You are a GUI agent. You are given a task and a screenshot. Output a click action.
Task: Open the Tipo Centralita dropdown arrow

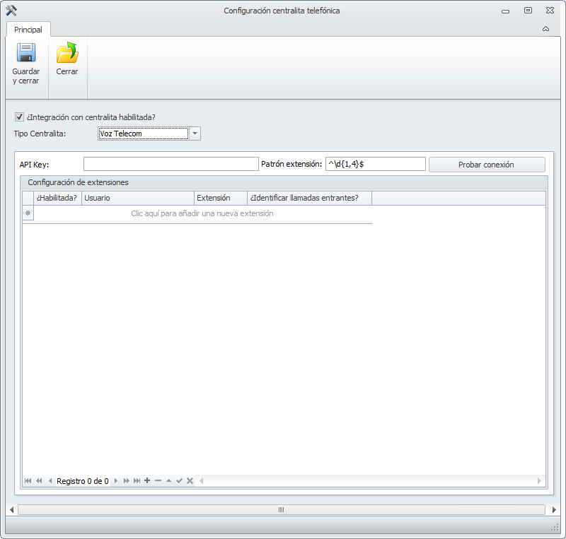(195, 134)
